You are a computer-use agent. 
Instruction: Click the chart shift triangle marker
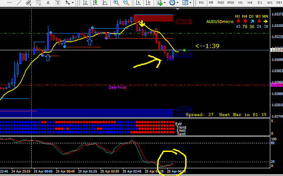click(x=177, y=9)
